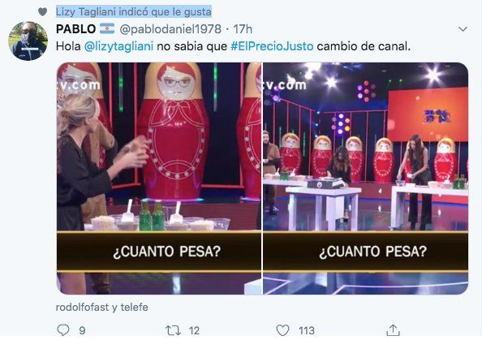Click the 12 retweets count

coord(194,331)
